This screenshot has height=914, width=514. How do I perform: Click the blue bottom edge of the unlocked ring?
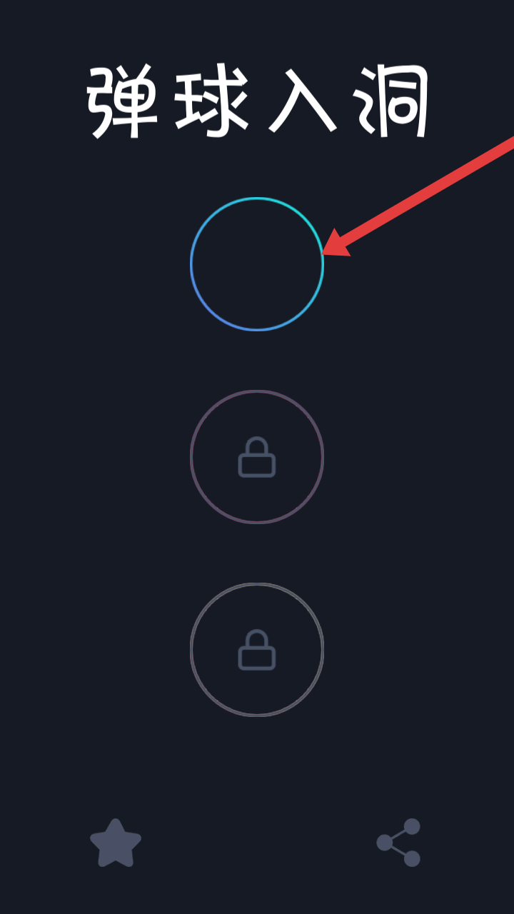point(257,330)
